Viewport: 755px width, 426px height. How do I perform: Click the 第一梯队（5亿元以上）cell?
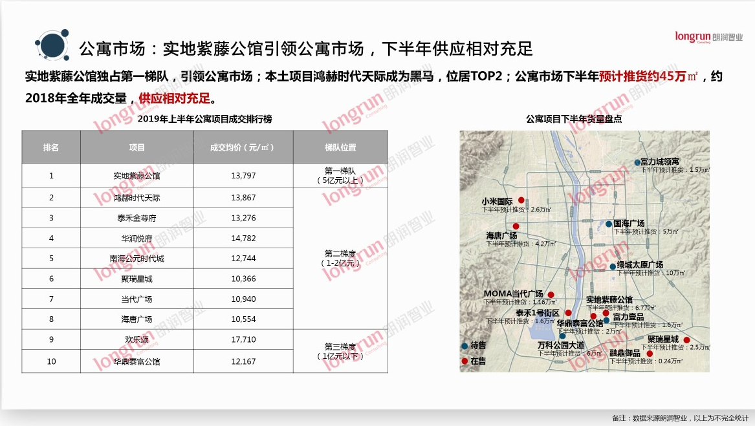click(340, 176)
